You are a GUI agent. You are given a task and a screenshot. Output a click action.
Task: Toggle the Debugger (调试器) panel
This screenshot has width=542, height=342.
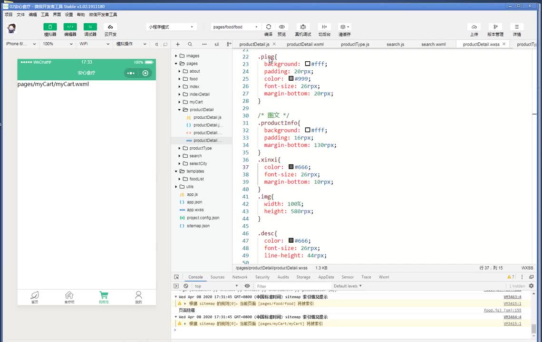pyautogui.click(x=90, y=27)
